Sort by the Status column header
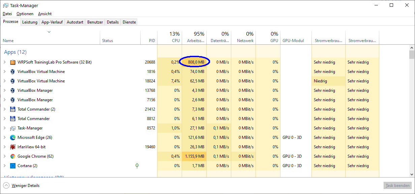 pyautogui.click(x=120, y=37)
